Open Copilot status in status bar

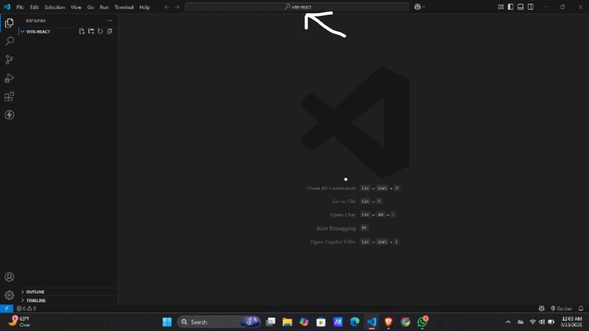pos(541,309)
